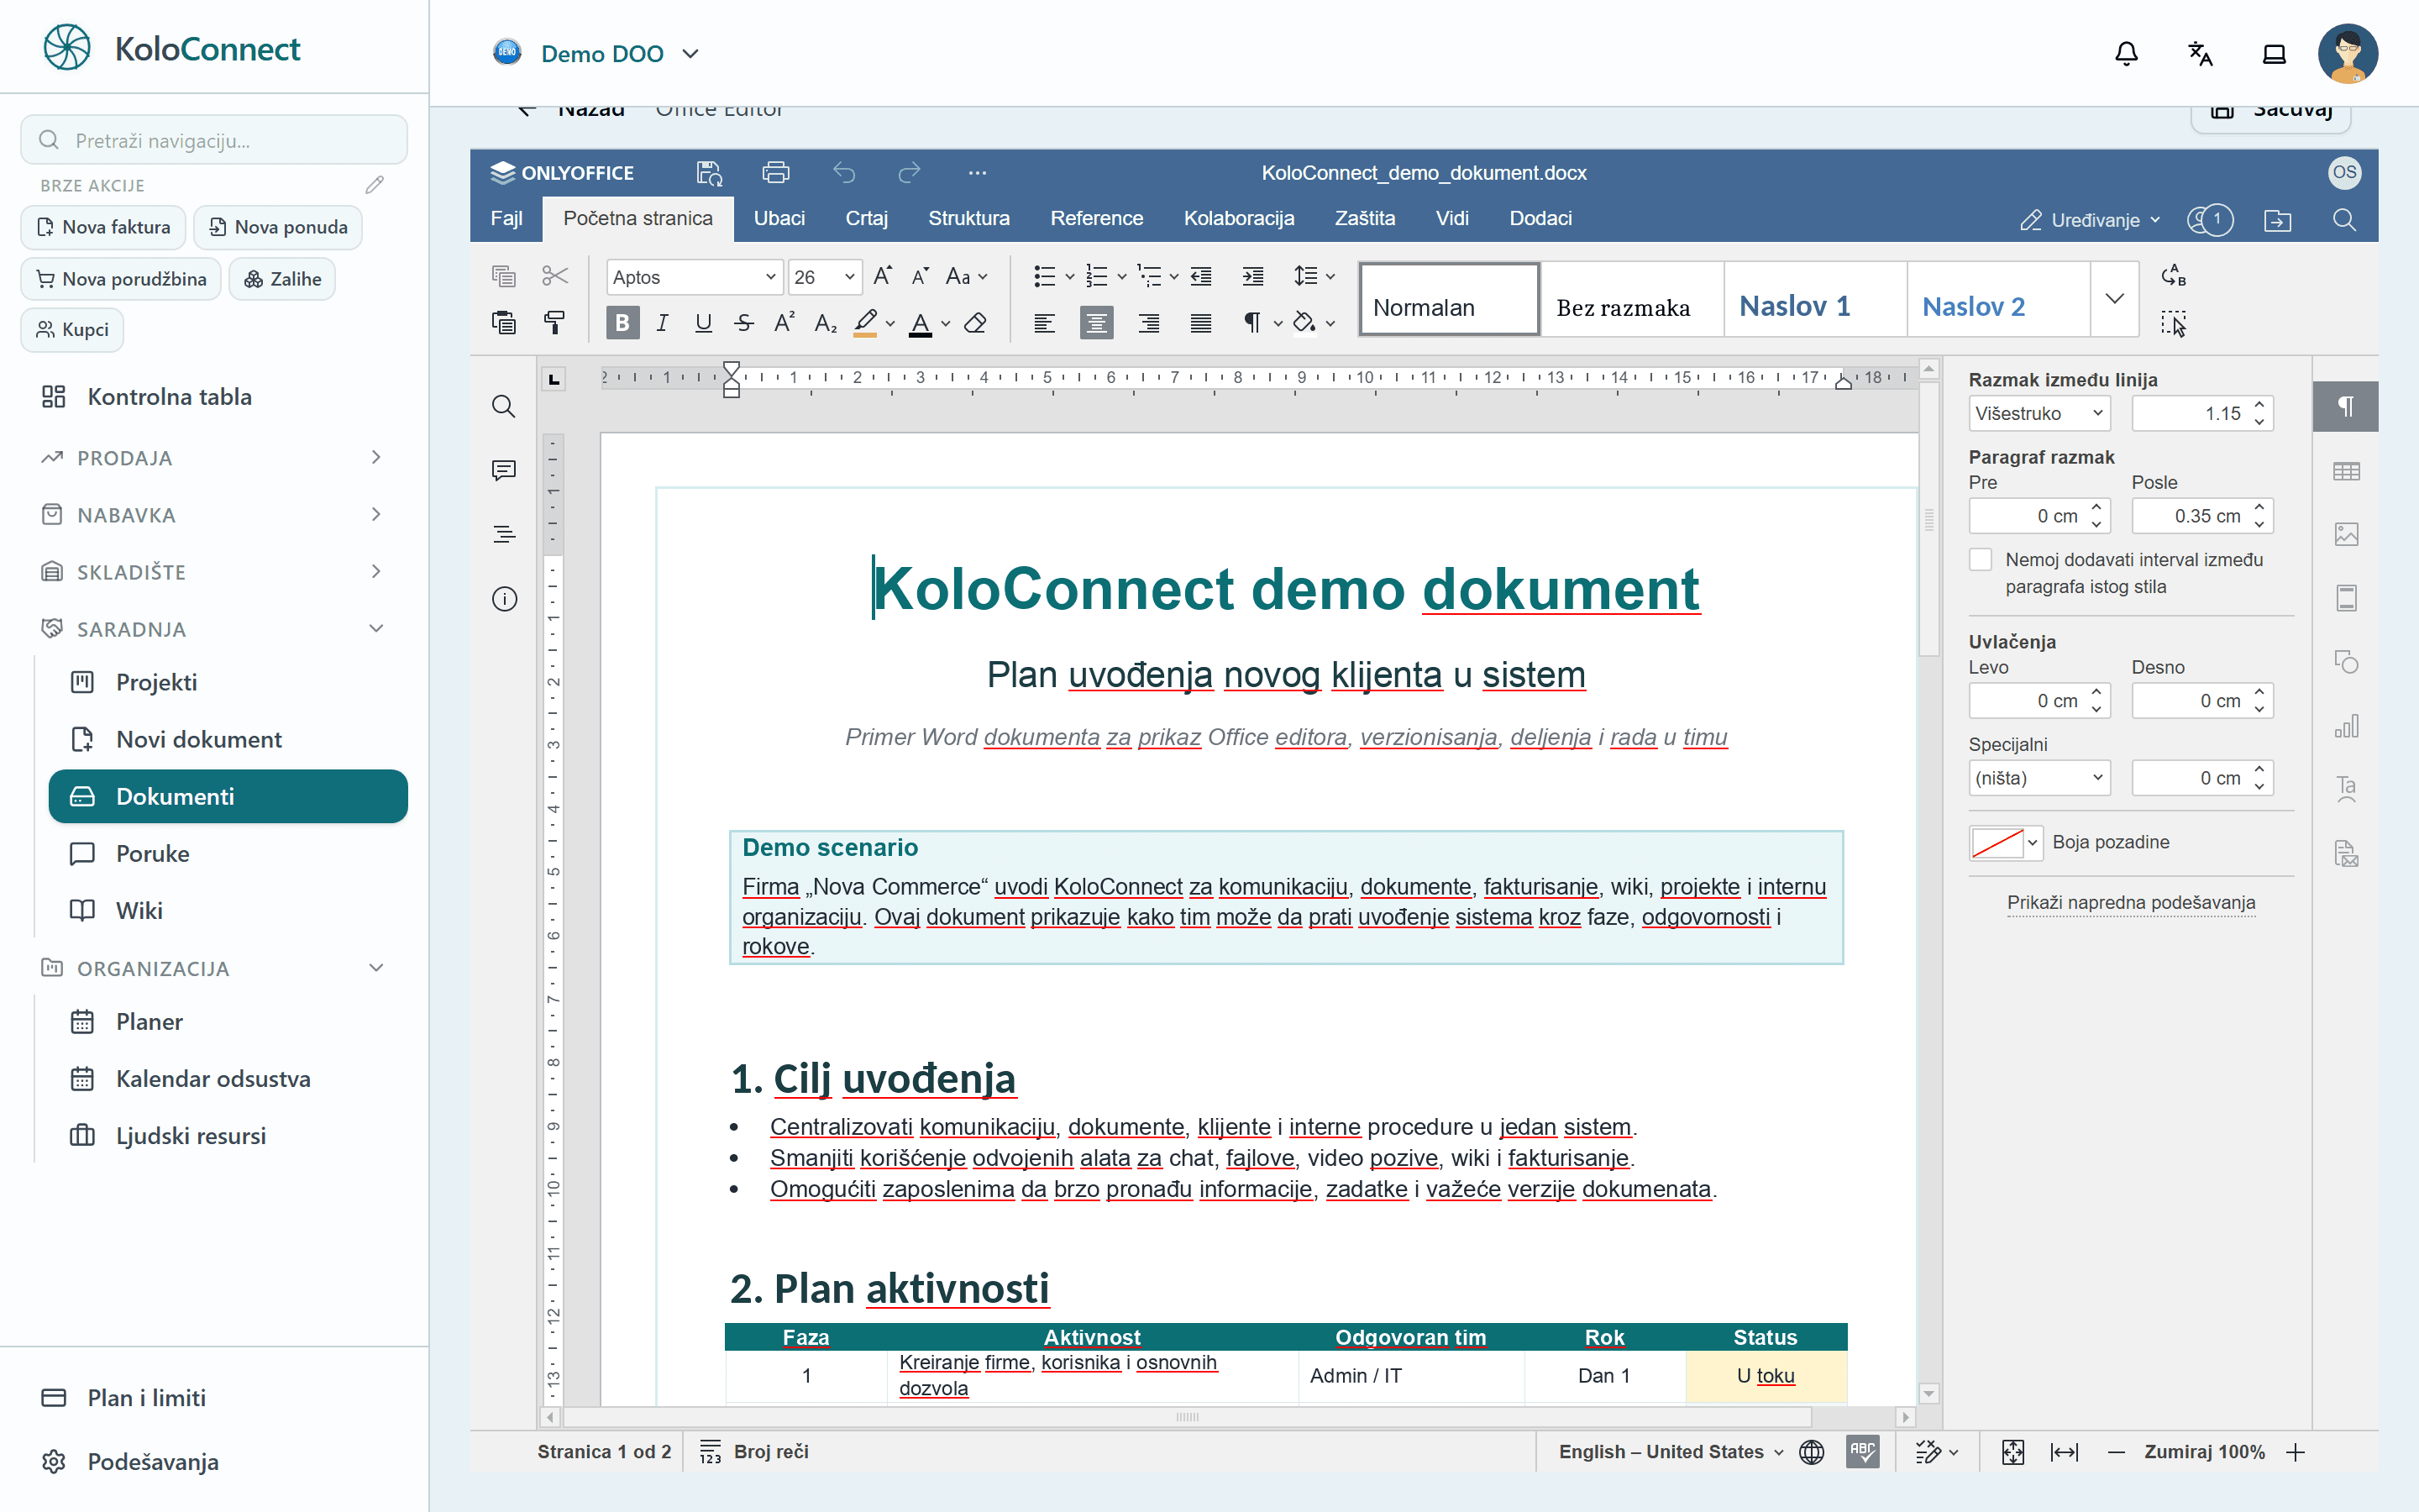Toggle center alignment

(1097, 323)
